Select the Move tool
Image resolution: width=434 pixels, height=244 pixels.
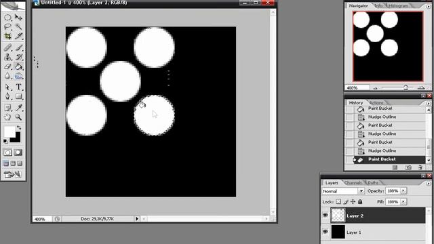(x=18, y=18)
